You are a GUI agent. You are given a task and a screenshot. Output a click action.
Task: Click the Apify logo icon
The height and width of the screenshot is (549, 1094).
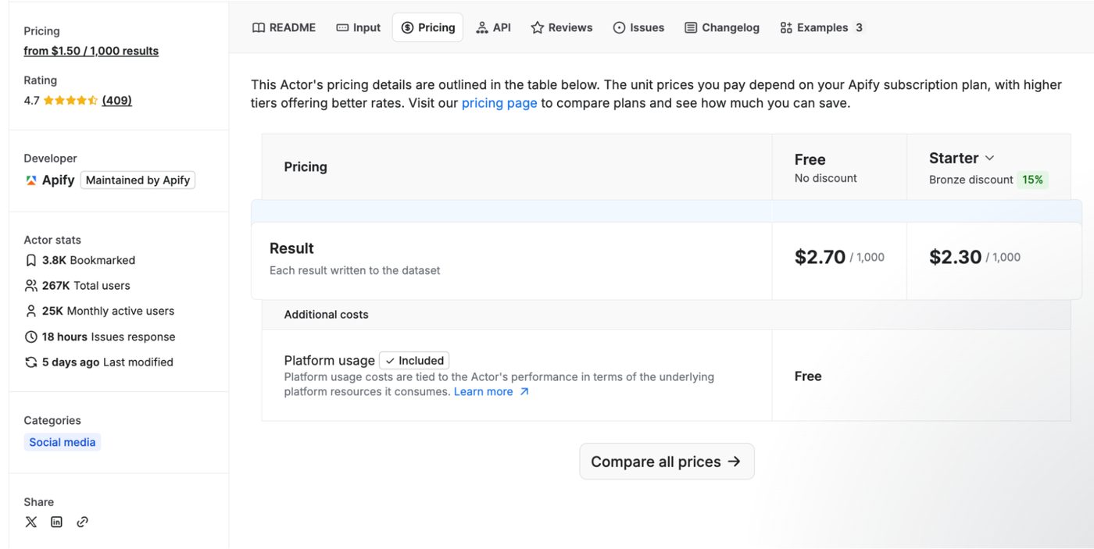click(x=31, y=180)
